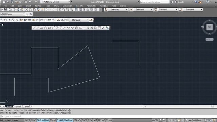Open the table style Standard dropdown
Viewport: 217px width, 122px height.
click(x=168, y=9)
